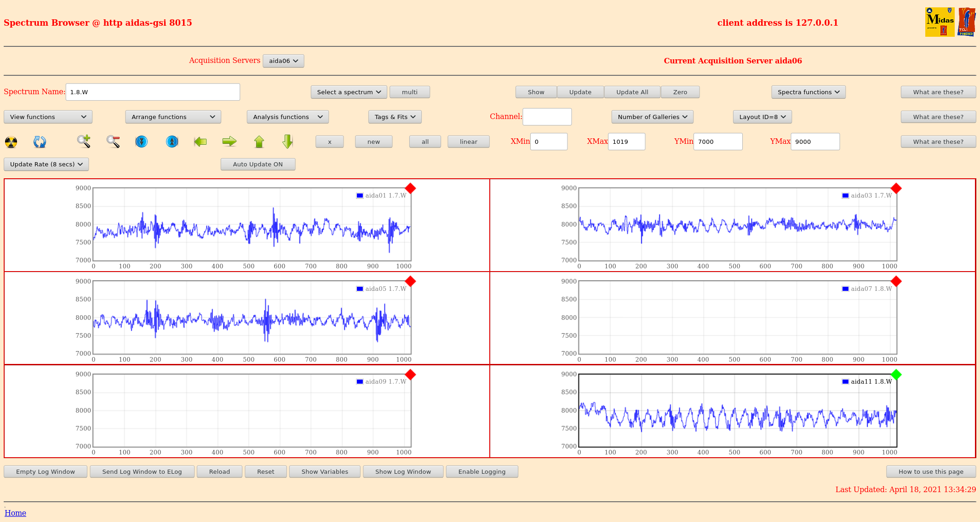Open the Analysis functions menu
The width and height of the screenshot is (980, 522).
tap(287, 117)
